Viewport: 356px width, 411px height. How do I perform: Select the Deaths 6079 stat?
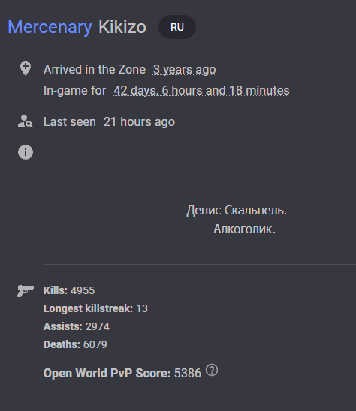(75, 344)
